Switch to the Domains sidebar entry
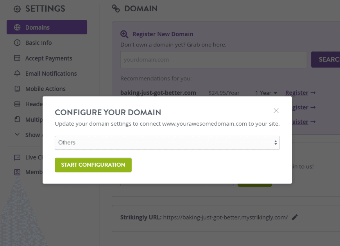This screenshot has height=246, width=340. (x=38, y=27)
